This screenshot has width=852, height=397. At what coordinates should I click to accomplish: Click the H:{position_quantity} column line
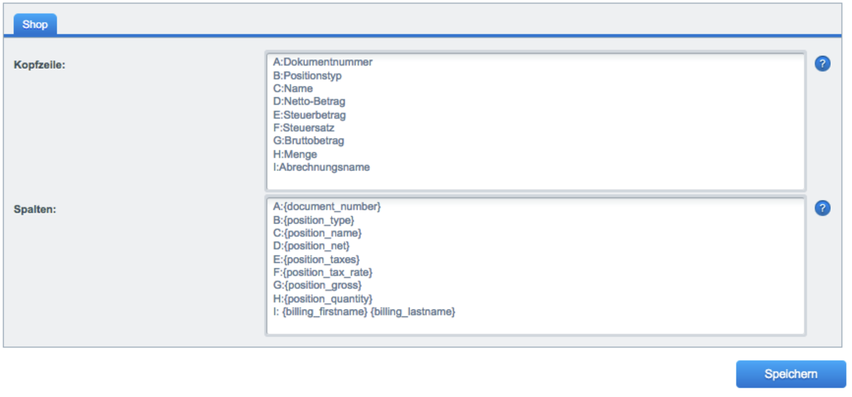point(322,299)
